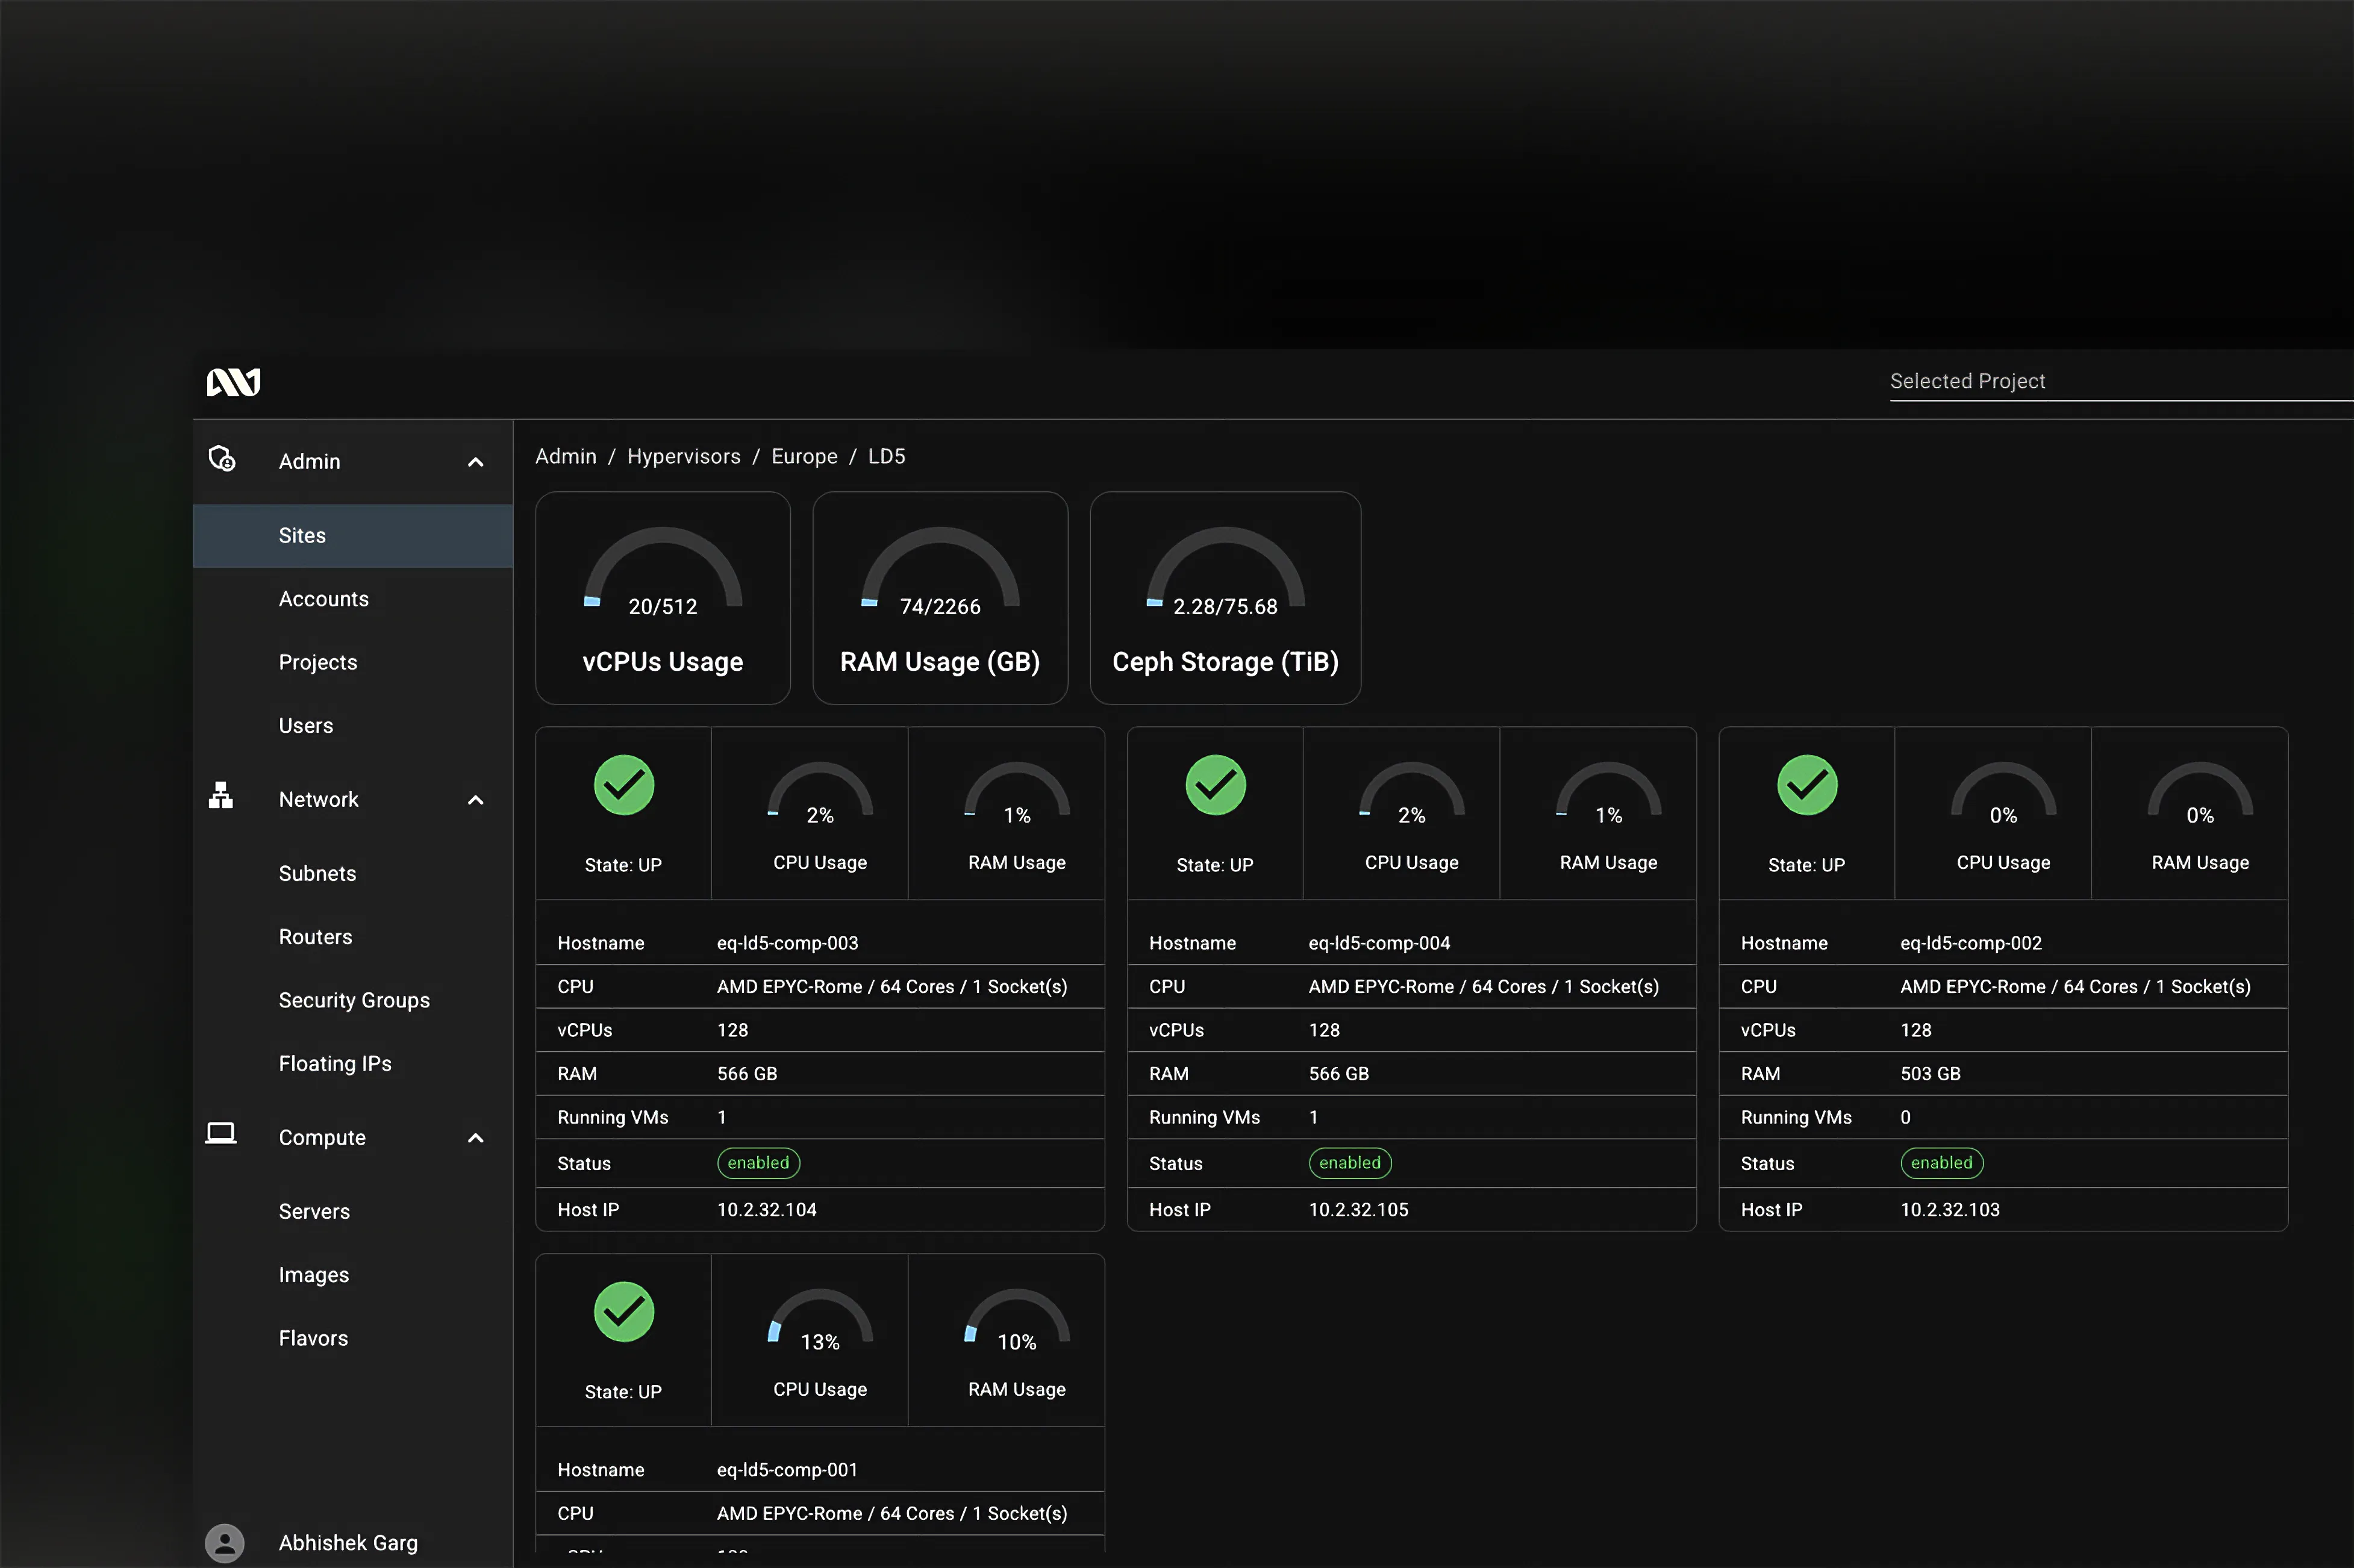The image size is (2354, 1568).
Task: Open Routers in the sidebar
Action: 353,937
